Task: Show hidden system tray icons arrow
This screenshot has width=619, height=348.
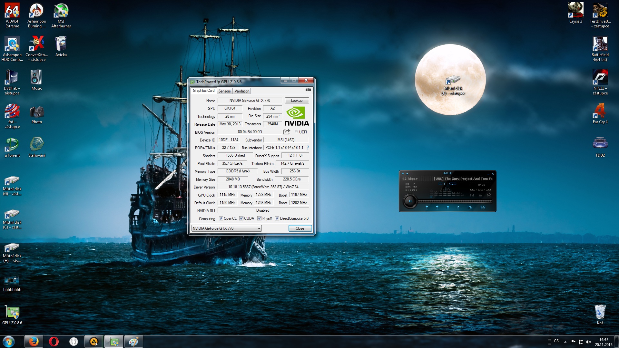Action: (565, 342)
